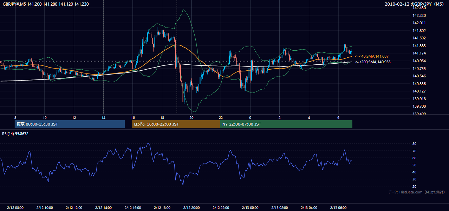Click hour tick 14 under price chart
The image size is (449, 211).
(103, 117)
